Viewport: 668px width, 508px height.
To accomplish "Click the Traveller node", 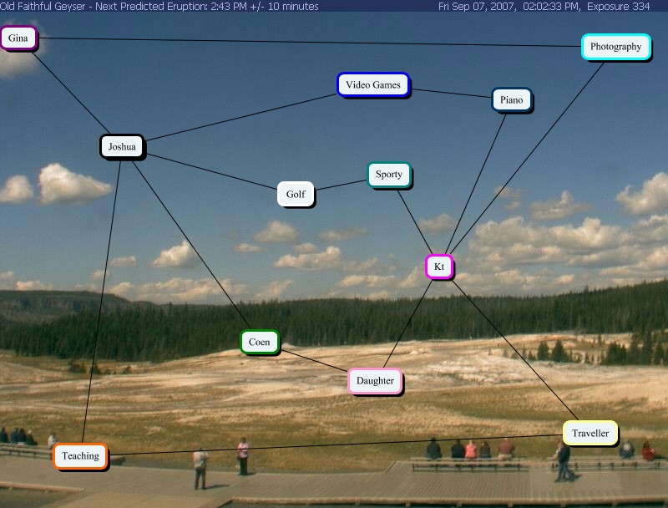I will (590, 434).
